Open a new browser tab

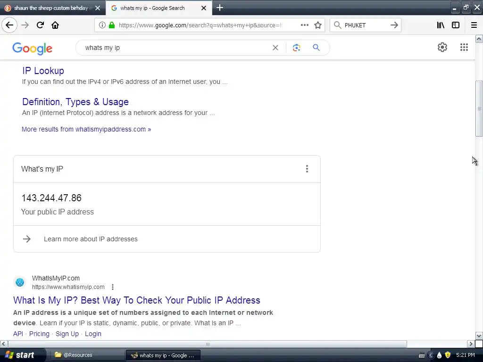point(220,8)
